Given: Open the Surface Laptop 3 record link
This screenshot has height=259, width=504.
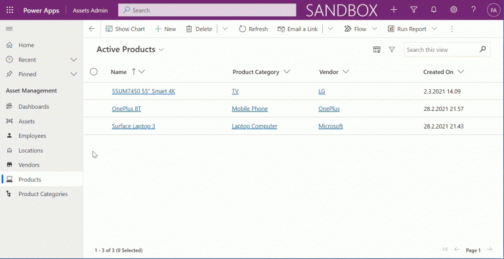Looking at the screenshot, I should [133, 126].
